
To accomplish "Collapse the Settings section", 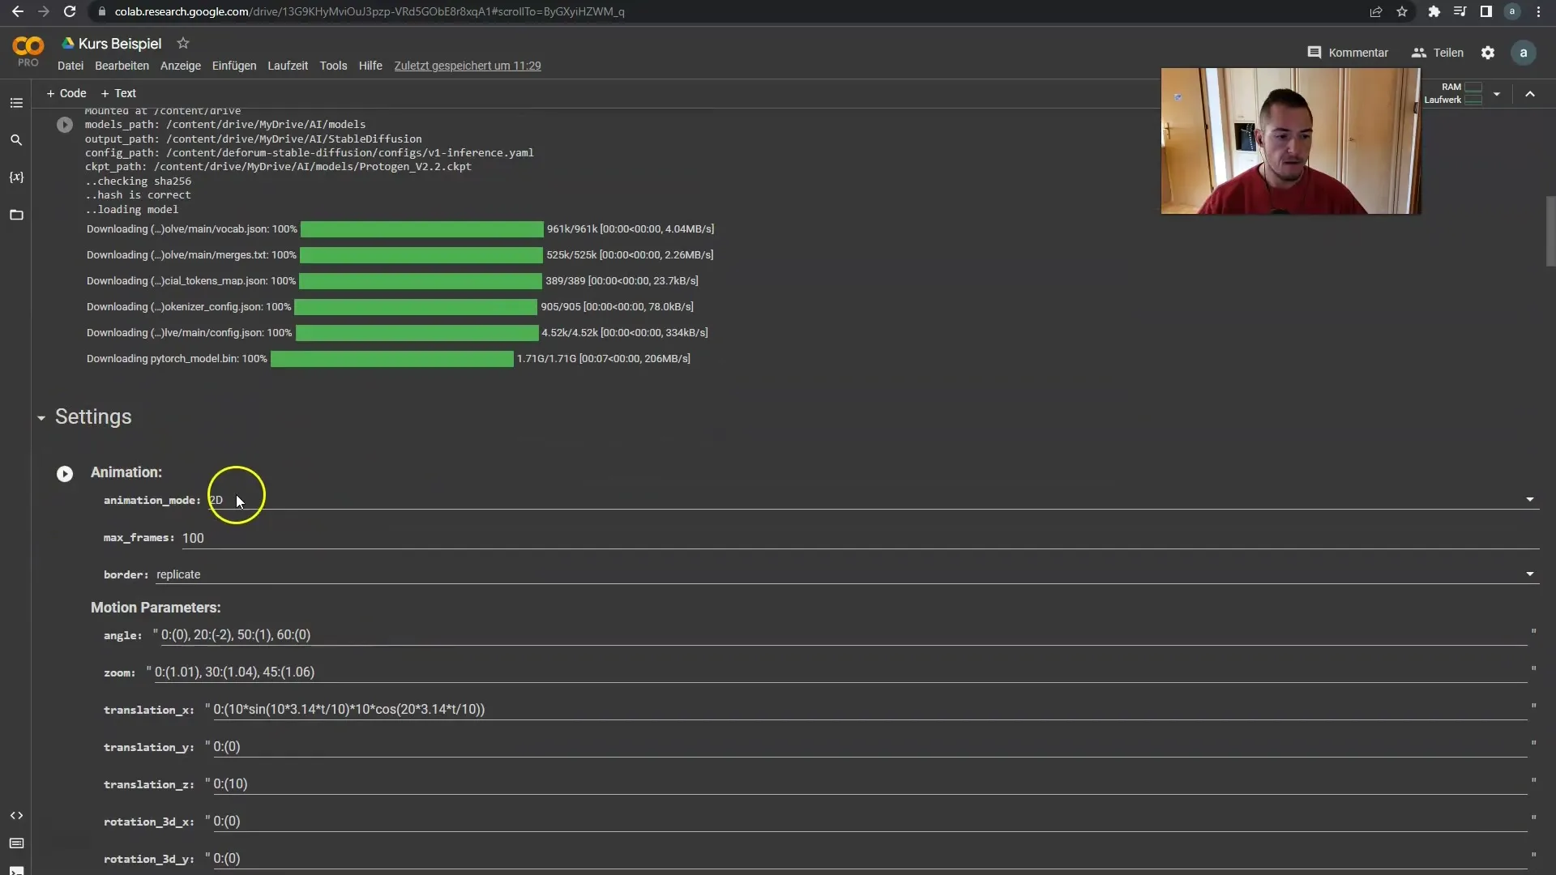I will (x=41, y=418).
